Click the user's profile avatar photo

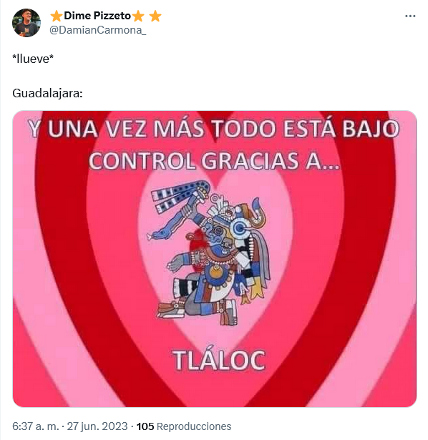(x=26, y=23)
